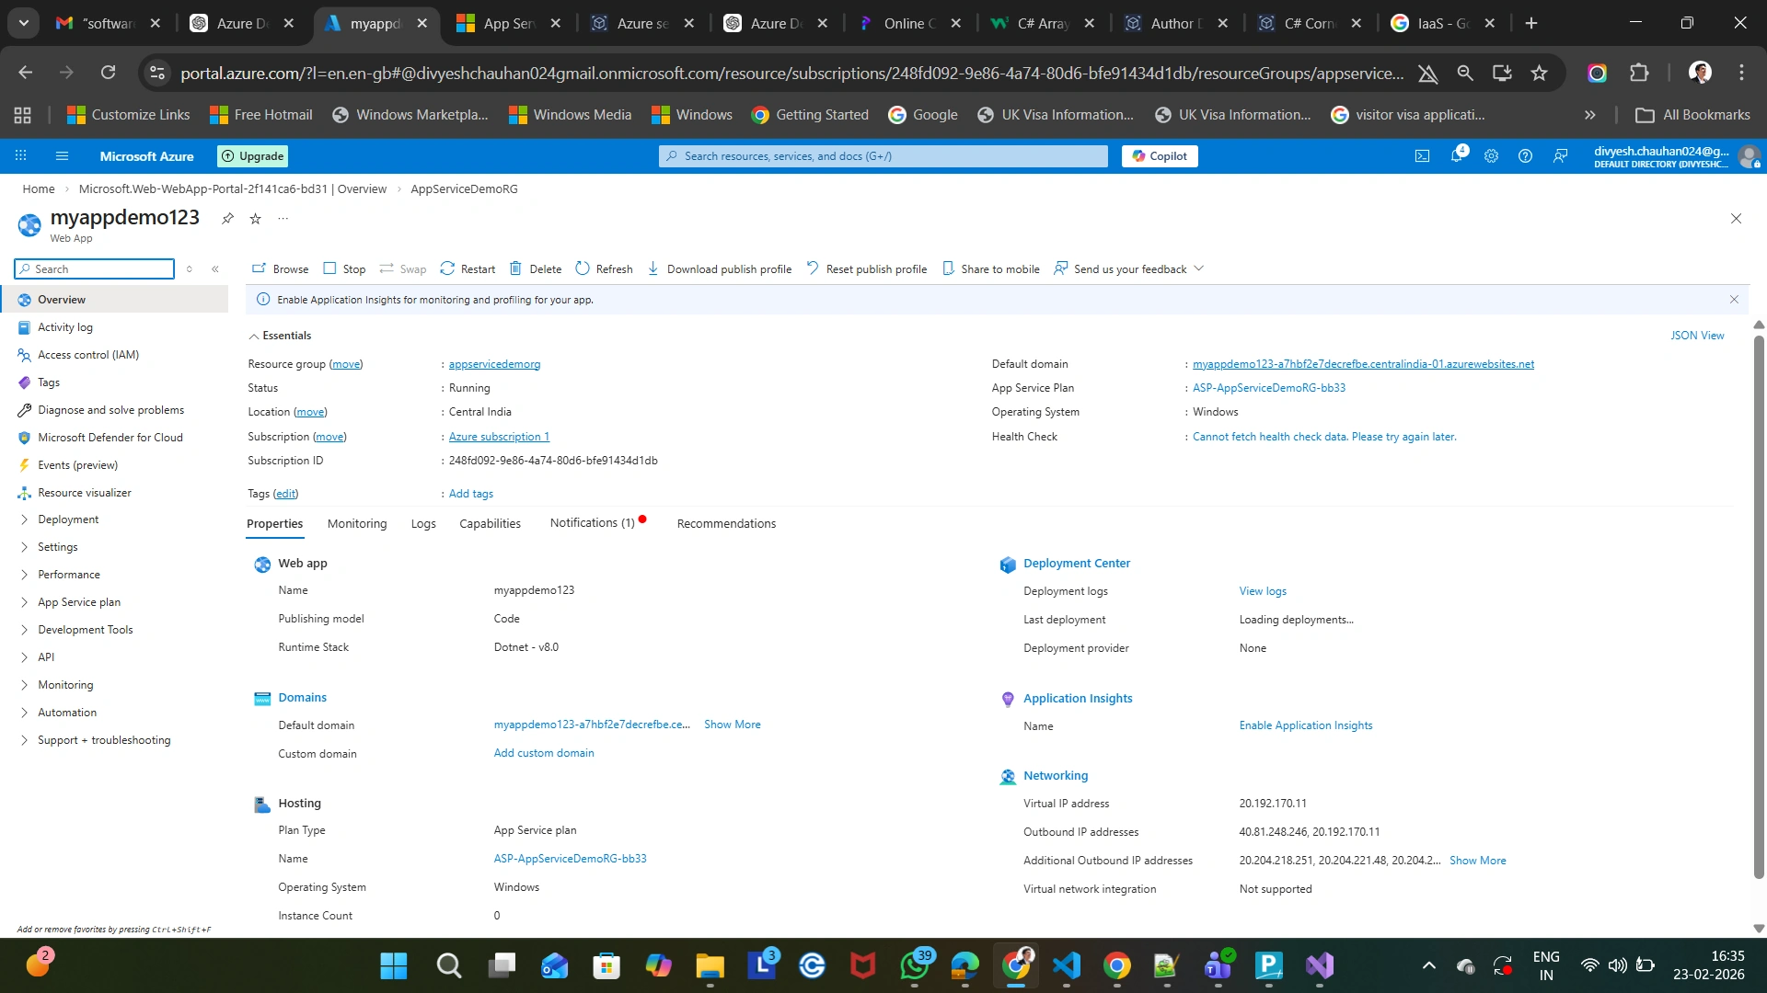Image resolution: width=1767 pixels, height=993 pixels.
Task: Click Share to mobile
Action: (990, 269)
